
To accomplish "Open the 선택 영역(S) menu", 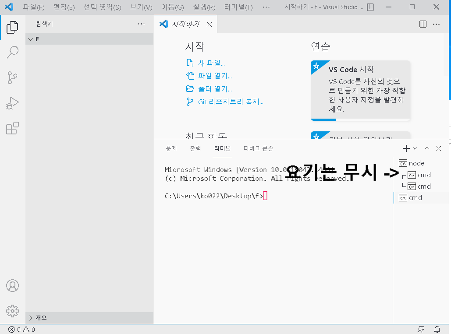I will [x=102, y=7].
